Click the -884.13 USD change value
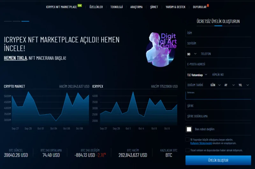This screenshot has height=169, width=255. (x=85, y=155)
